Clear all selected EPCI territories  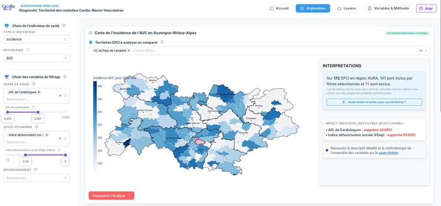pos(421,51)
